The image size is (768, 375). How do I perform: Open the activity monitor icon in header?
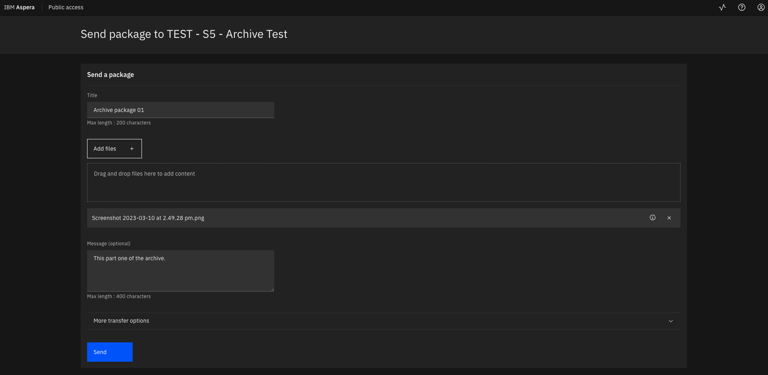point(722,7)
